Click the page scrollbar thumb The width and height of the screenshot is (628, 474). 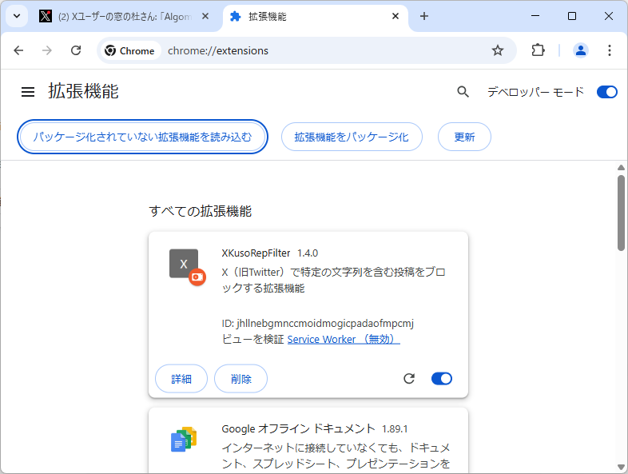(x=621, y=213)
